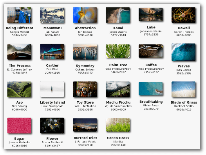
Task: Click the "The Process" title label
Action: pyautogui.click(x=20, y=66)
